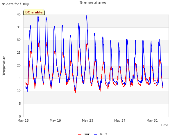Click the May 31 x-axis tick label
This screenshot has width=186, height=140.
coord(152,120)
